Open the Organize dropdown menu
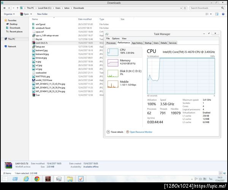The width and height of the screenshot is (228, 190). pyautogui.click(x=9, y=14)
